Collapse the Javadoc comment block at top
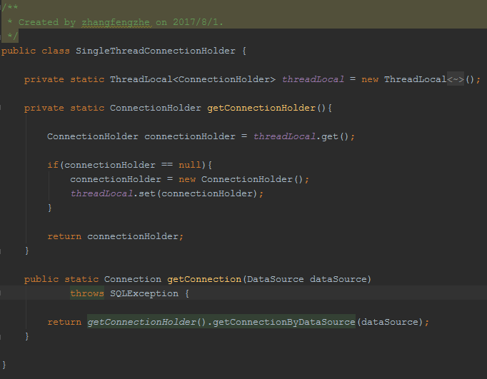487x379 pixels. tap(2, 7)
